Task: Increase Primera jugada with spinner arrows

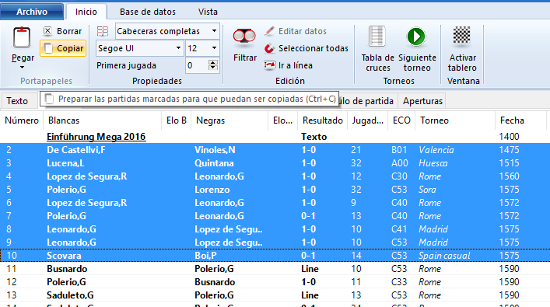Action: 212,62
